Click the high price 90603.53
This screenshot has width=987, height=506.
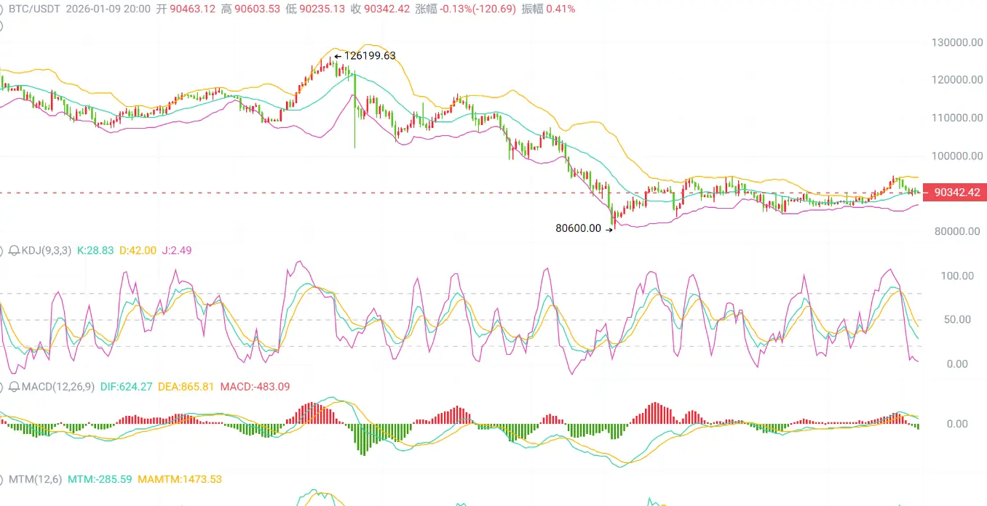257,9
